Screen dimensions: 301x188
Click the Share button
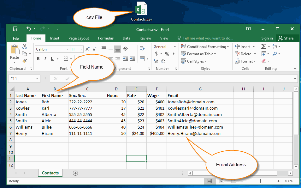click(286, 38)
